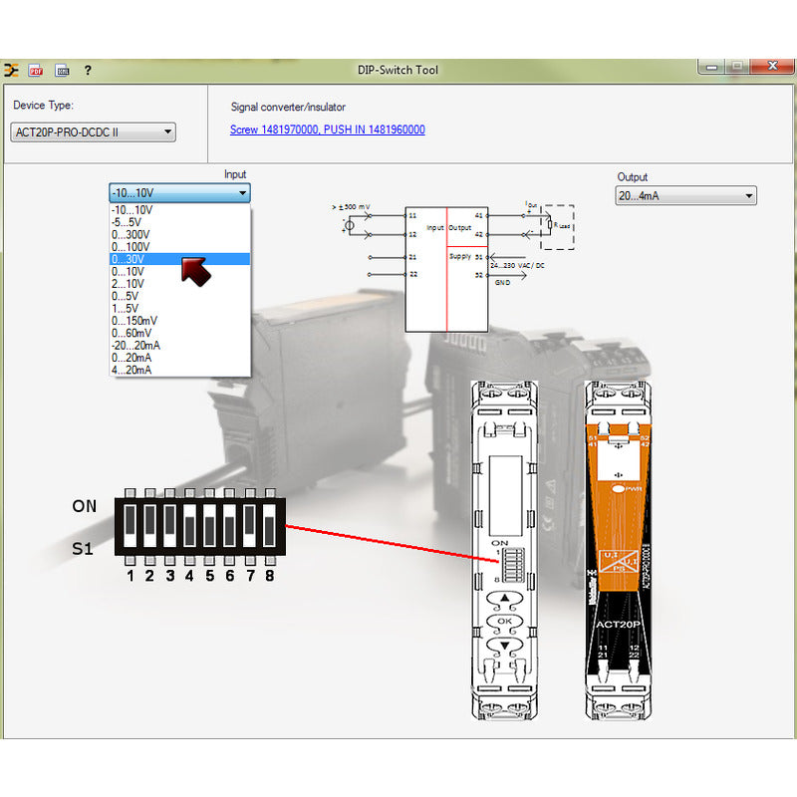Click the OK button on device drawing
The height and width of the screenshot is (797, 797).
[504, 621]
